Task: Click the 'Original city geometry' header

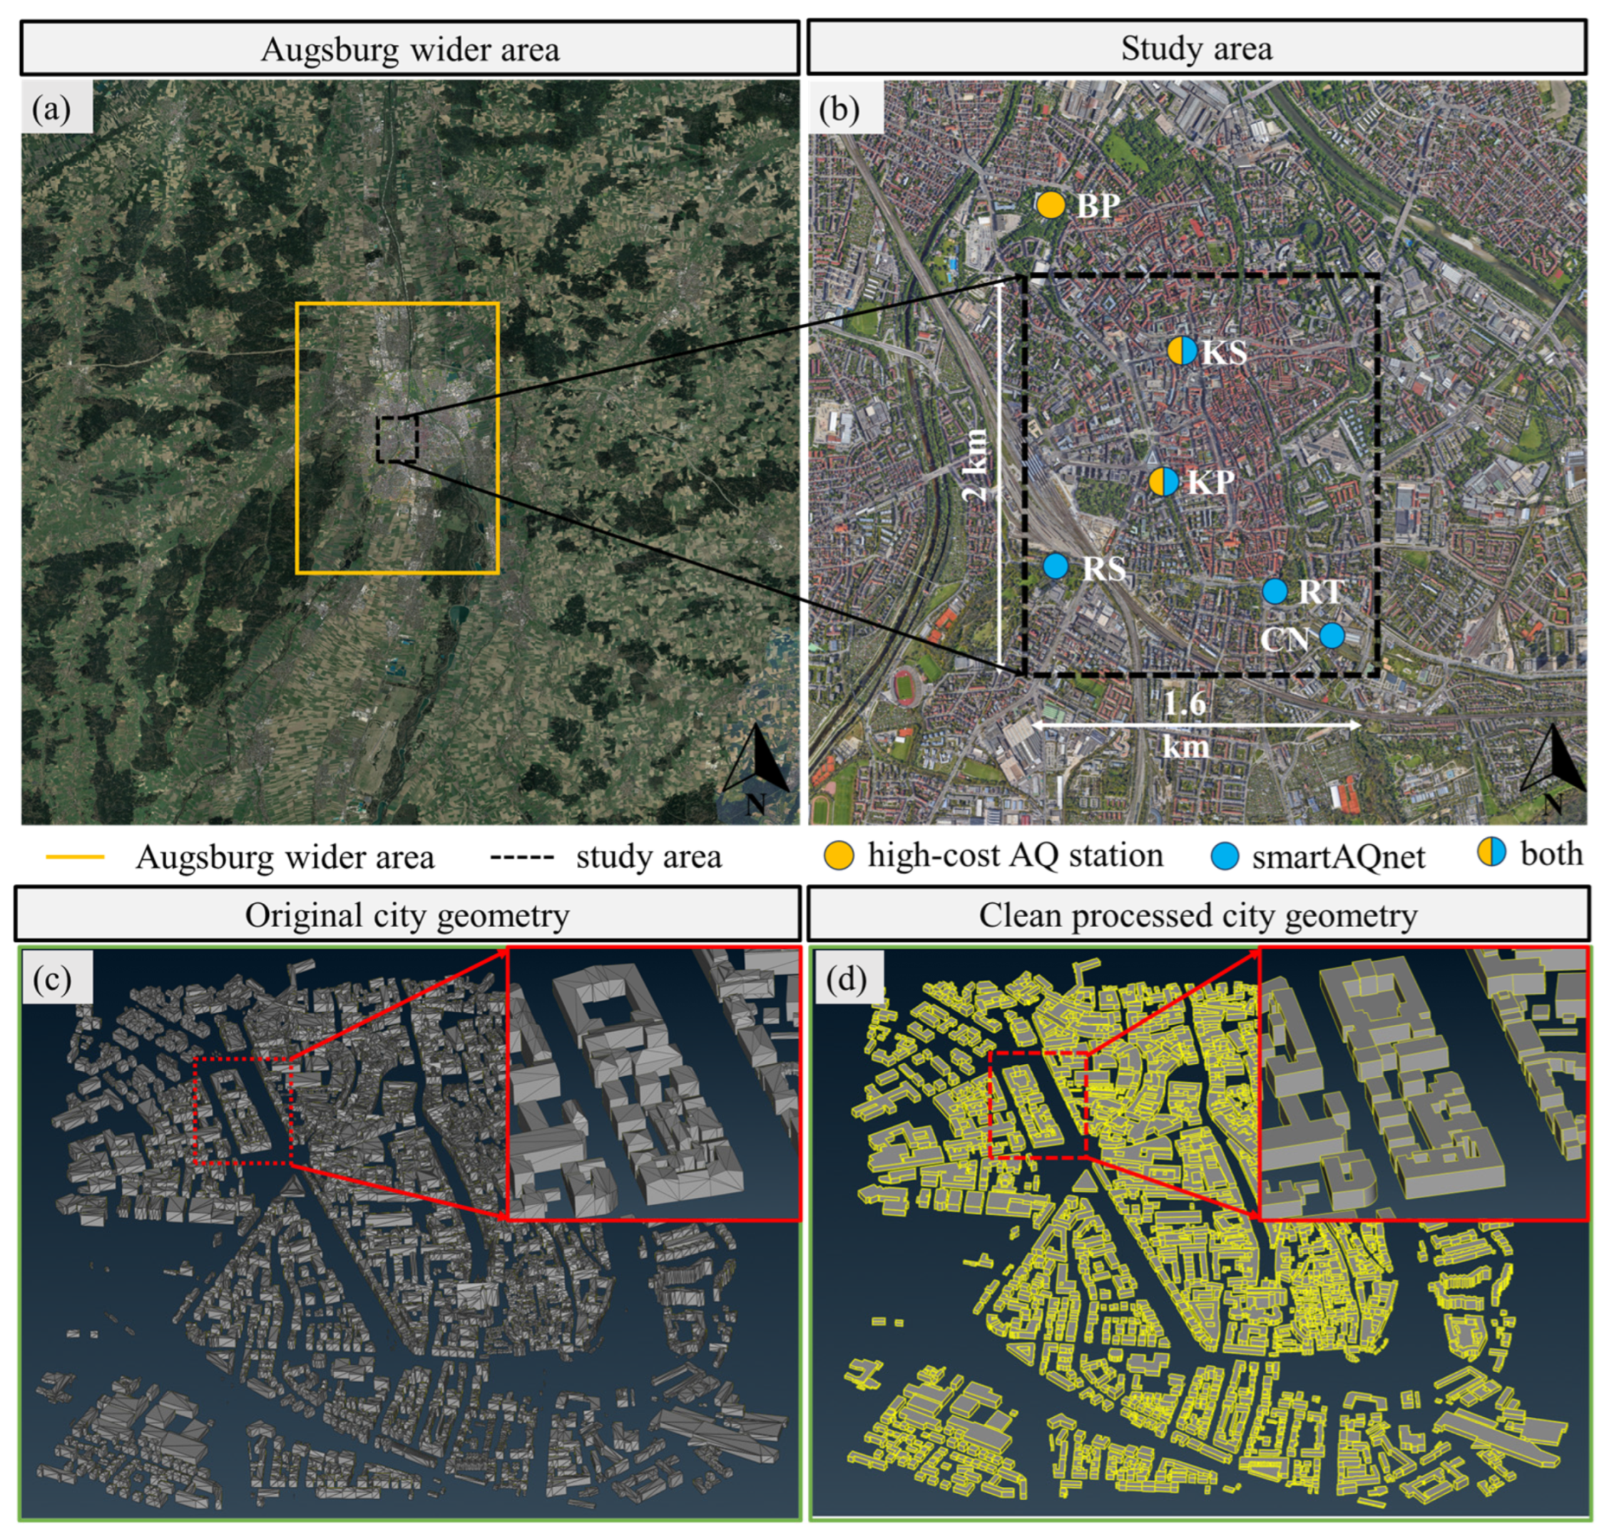Action: (x=407, y=914)
